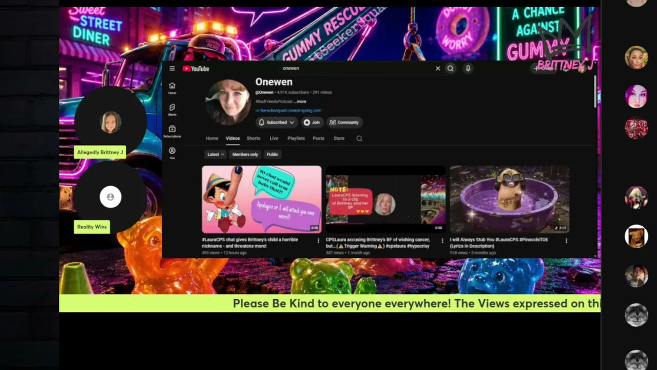Select the Videos tab

pyautogui.click(x=233, y=138)
